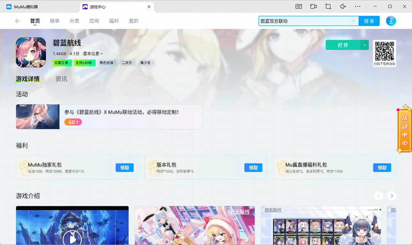The width and height of the screenshot is (412, 245).
Task: Play the game introduction video
Action: (x=72, y=238)
